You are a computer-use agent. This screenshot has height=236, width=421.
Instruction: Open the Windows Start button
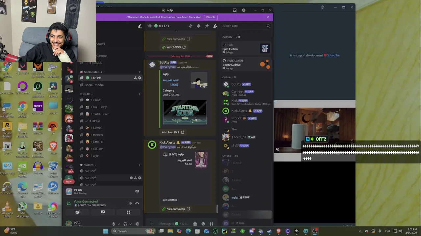coord(106,231)
